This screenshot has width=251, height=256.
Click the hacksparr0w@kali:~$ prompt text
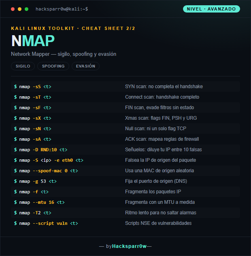[x=62, y=9]
